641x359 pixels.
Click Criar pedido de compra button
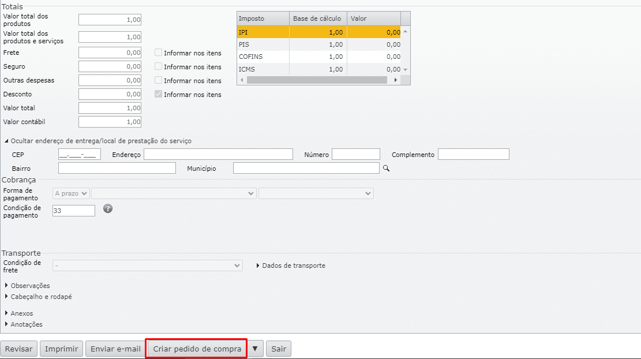pos(197,349)
